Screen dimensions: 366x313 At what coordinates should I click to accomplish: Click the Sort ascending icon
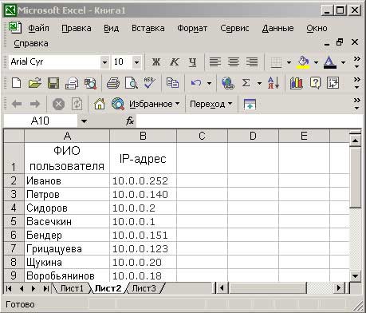(274, 83)
